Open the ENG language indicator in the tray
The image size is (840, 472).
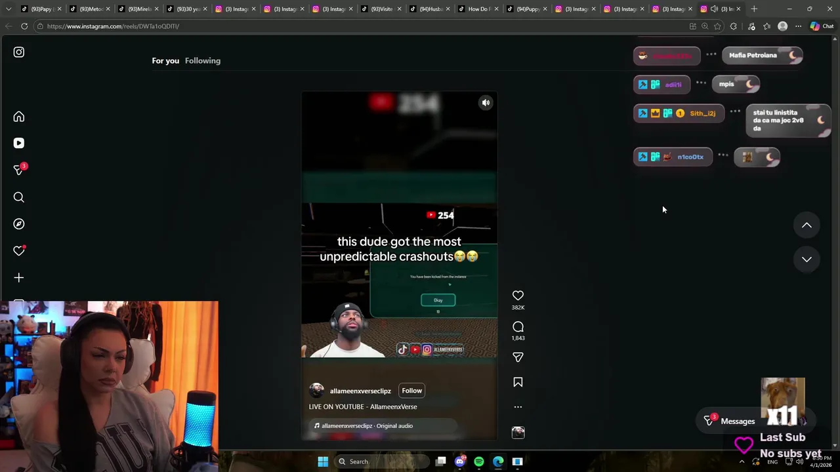point(772,462)
